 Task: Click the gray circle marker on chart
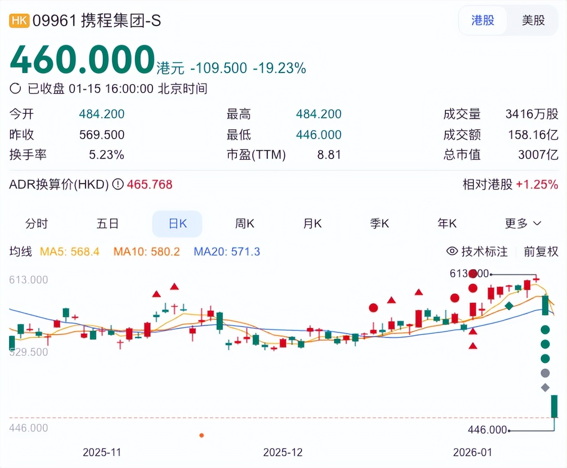[545, 373]
